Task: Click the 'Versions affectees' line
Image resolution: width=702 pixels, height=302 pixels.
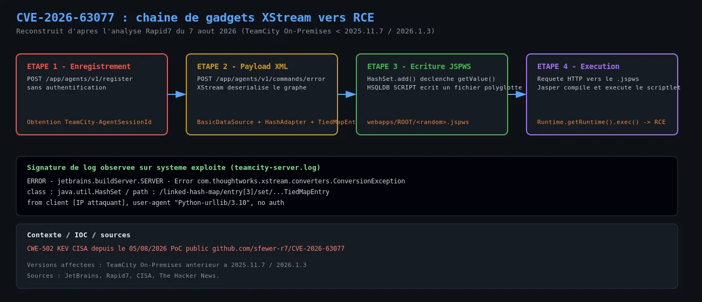Action: [167, 265]
